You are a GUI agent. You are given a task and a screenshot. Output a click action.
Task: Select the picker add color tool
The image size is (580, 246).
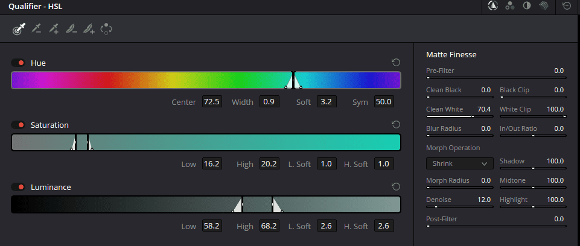click(54, 28)
